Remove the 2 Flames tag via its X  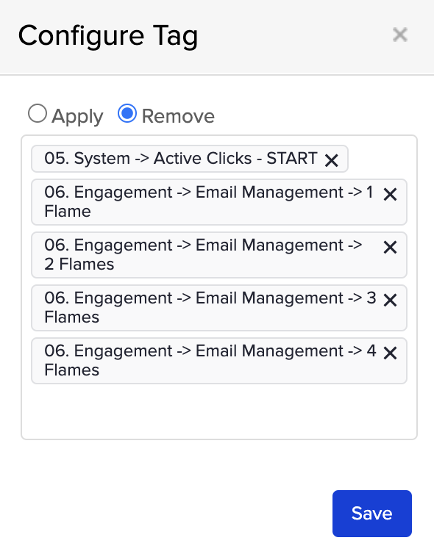391,247
